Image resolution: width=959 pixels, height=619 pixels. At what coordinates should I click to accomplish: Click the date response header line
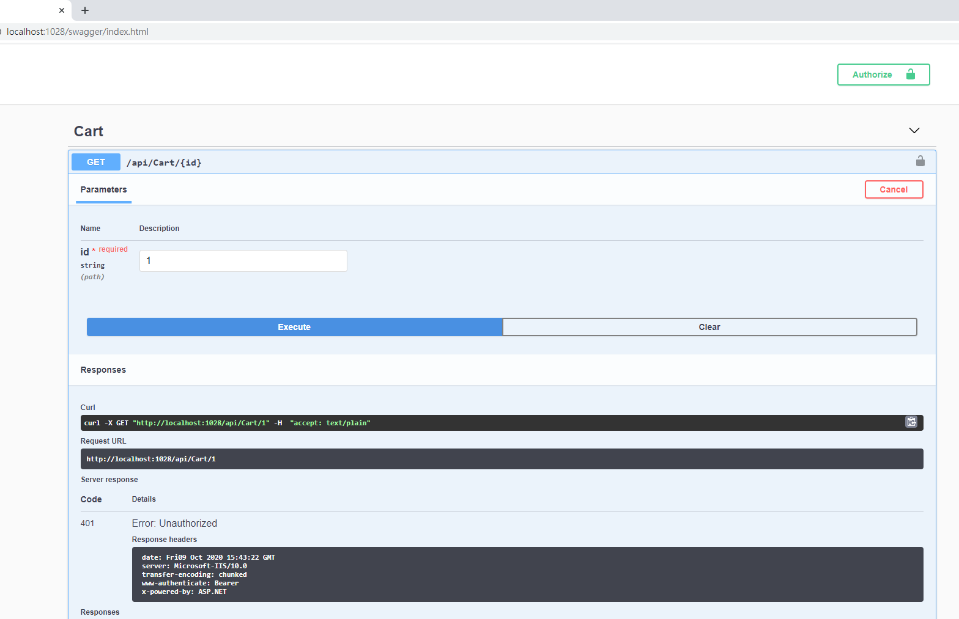(x=209, y=557)
